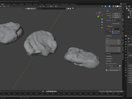Open Output properties tab icon
Image resolution: width=132 pixels, height=99 pixels.
[x=126, y=44]
